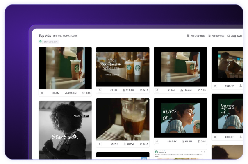Click the $2.1M spend value
Screen dimensions: 248x164
tap(114, 90)
